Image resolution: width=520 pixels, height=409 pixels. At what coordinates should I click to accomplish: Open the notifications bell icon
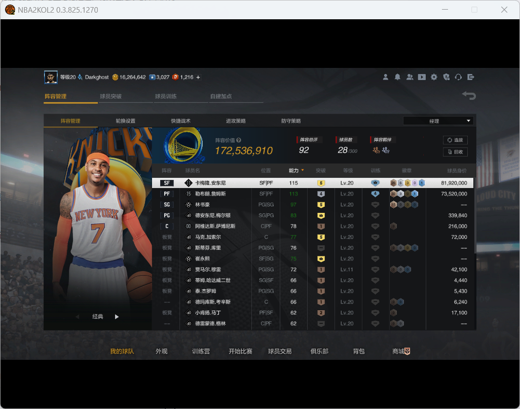tap(397, 77)
